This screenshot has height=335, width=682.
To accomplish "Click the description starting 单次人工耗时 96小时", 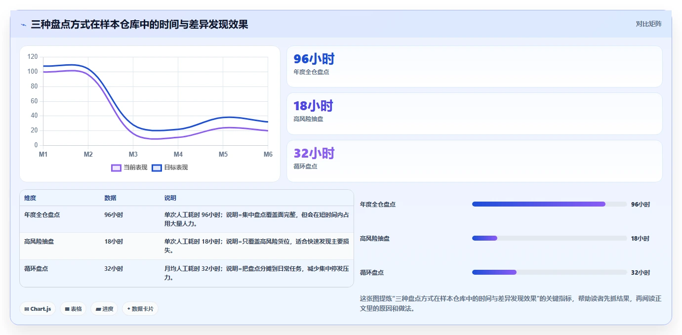I will (x=257, y=219).
